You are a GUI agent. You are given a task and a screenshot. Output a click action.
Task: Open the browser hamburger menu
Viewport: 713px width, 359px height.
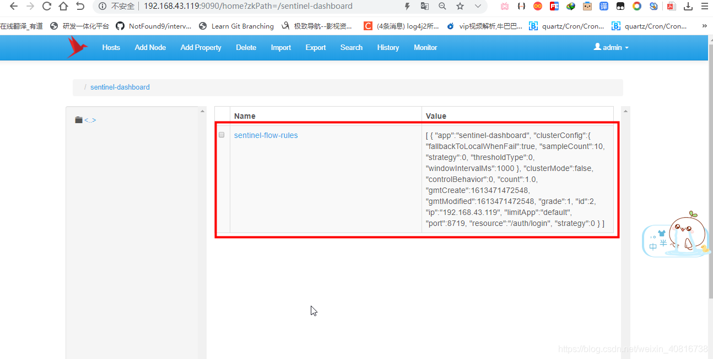(705, 6)
